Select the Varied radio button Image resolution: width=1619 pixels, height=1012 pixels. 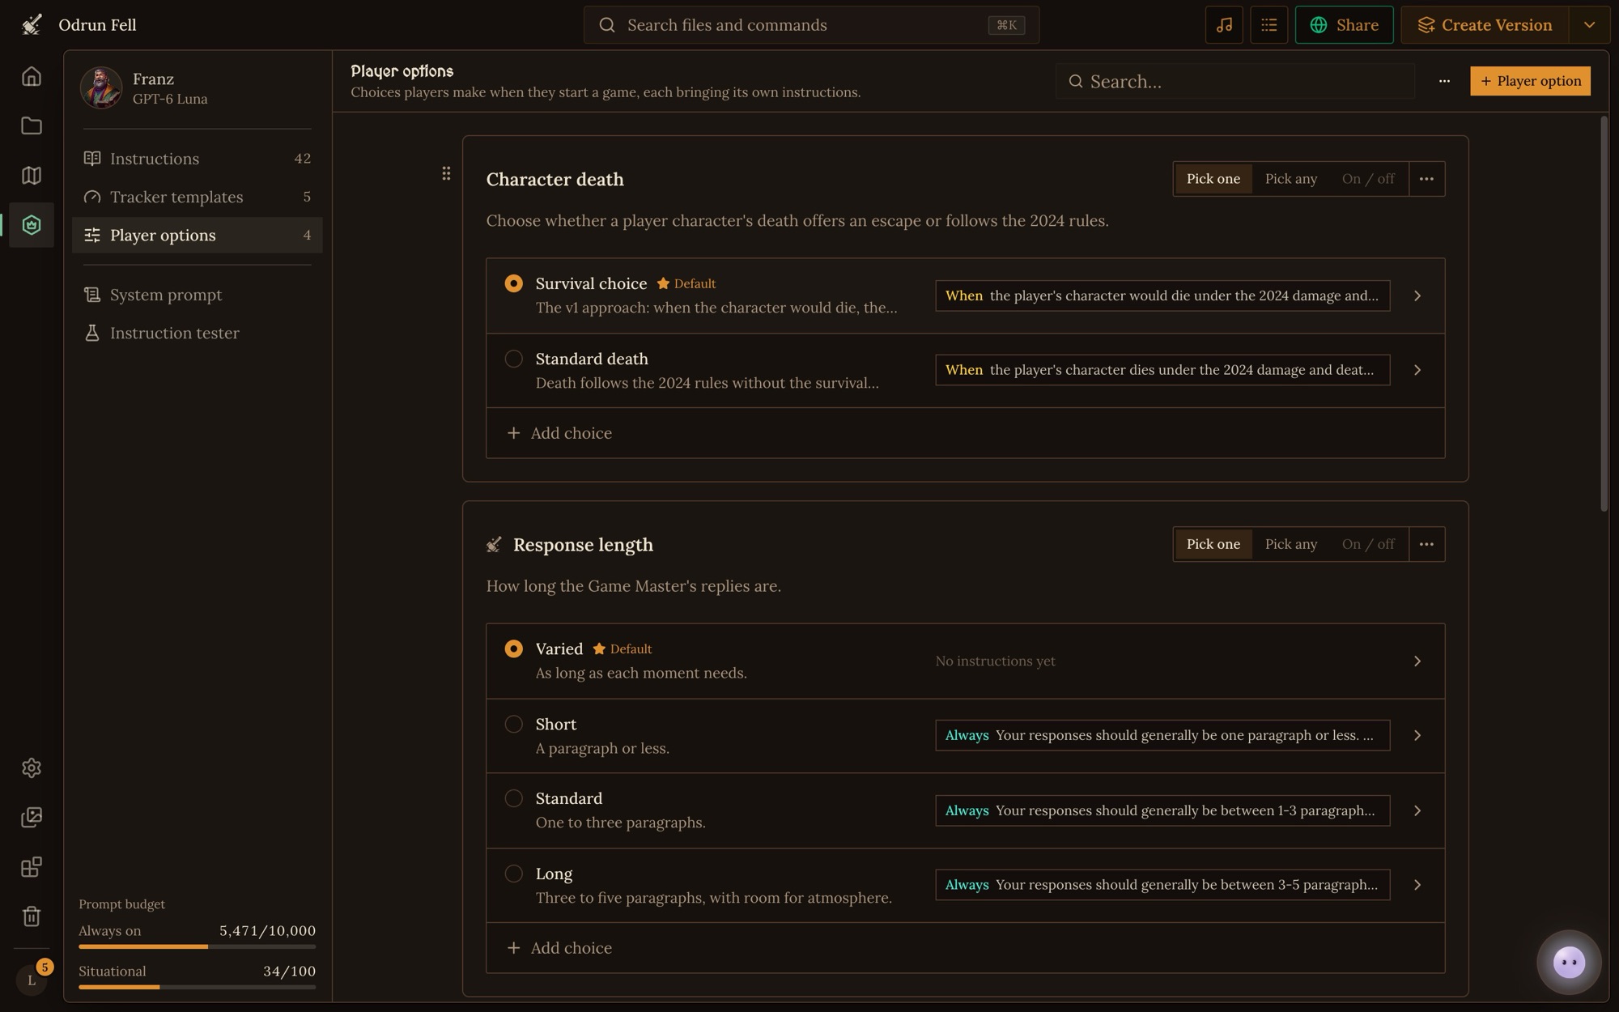[x=513, y=649]
